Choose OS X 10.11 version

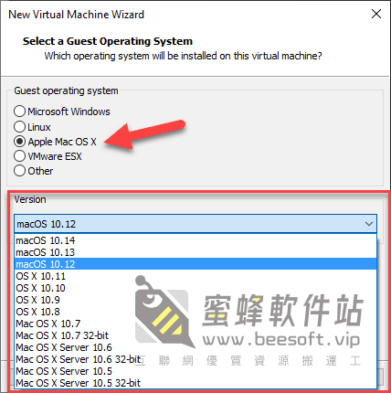click(195, 276)
